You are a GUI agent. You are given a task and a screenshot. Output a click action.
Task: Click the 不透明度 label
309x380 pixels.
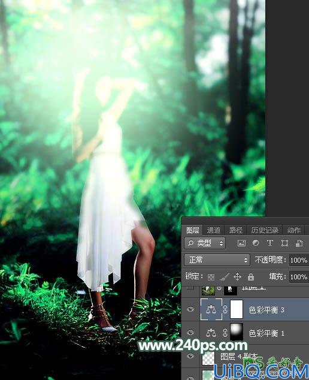270,260
